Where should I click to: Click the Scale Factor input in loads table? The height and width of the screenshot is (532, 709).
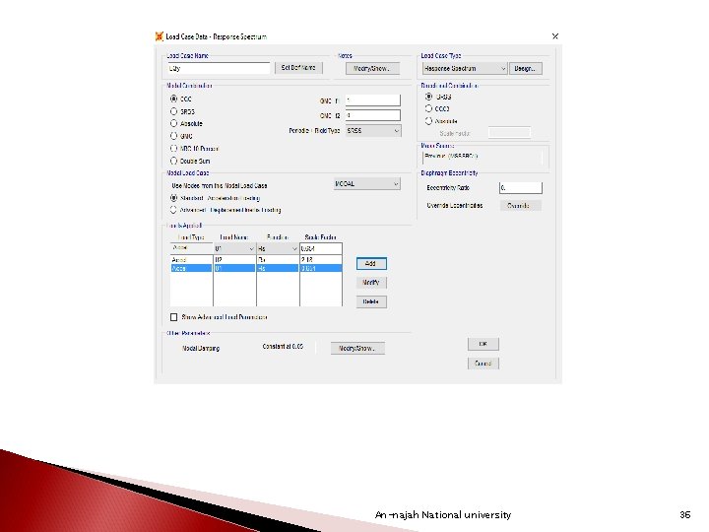coord(321,249)
